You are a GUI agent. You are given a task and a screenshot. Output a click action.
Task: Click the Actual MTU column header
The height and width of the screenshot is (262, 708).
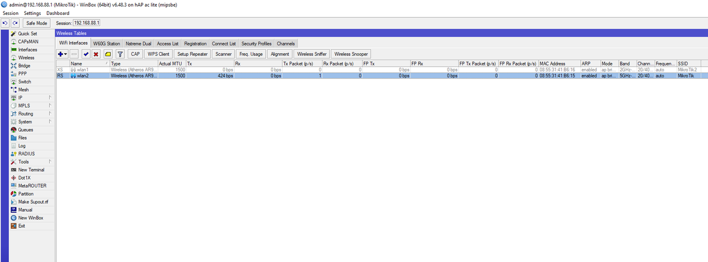click(x=171, y=64)
